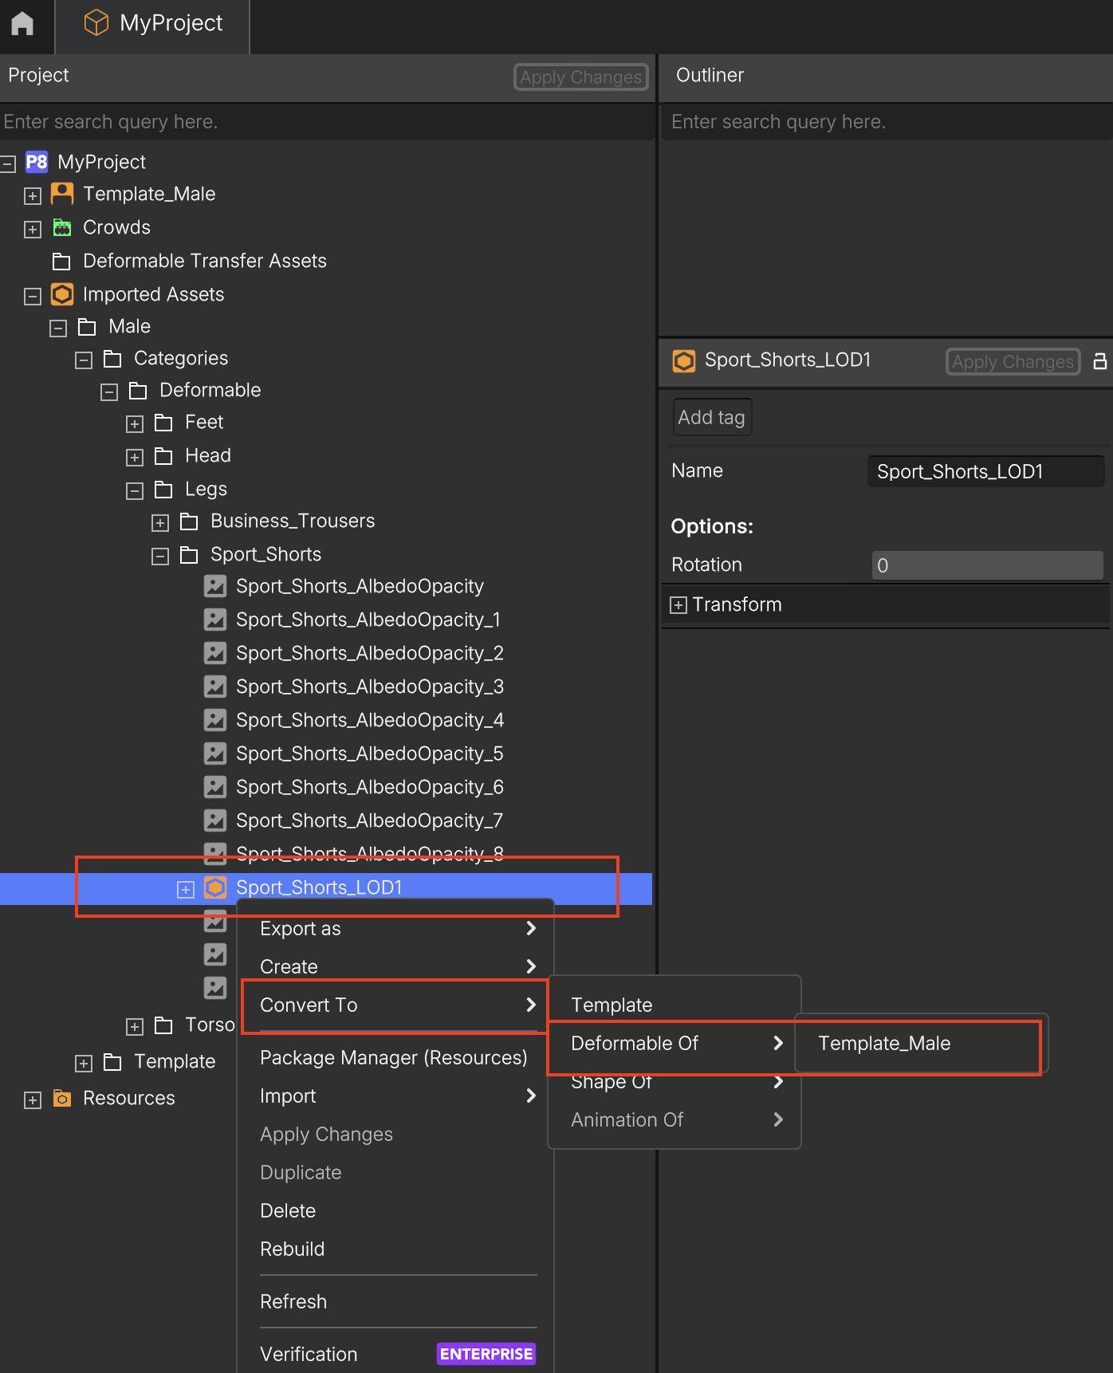This screenshot has height=1373, width=1113.
Task: Open the Convert To submenu
Action: pos(396,1005)
